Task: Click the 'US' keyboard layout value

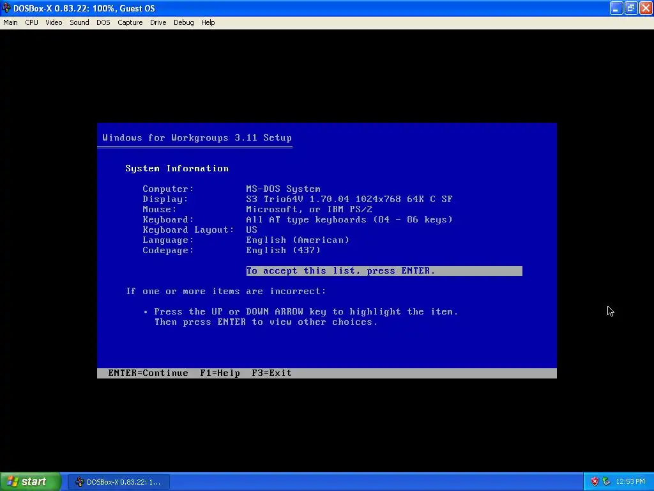Action: tap(252, 230)
